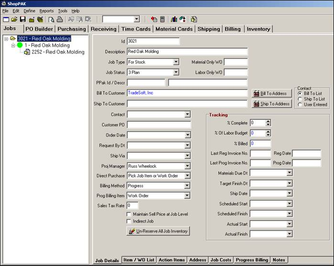The image size is (334, 266).
Task: Click the Customer PO input field
Action: point(159,125)
